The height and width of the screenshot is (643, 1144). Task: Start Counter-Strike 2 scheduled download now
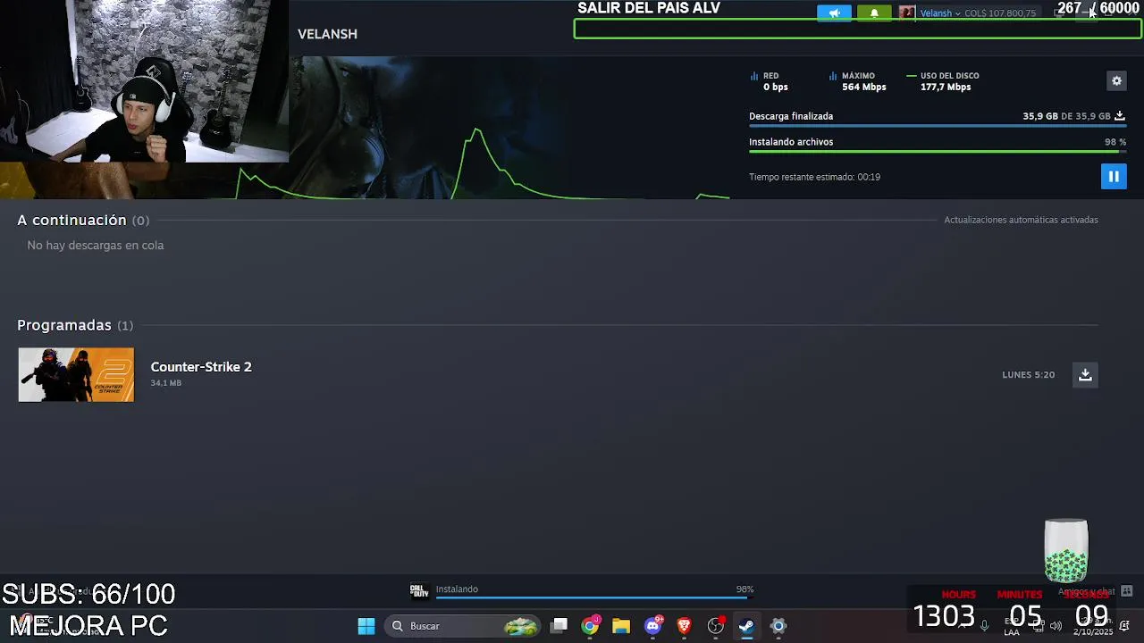coord(1085,375)
